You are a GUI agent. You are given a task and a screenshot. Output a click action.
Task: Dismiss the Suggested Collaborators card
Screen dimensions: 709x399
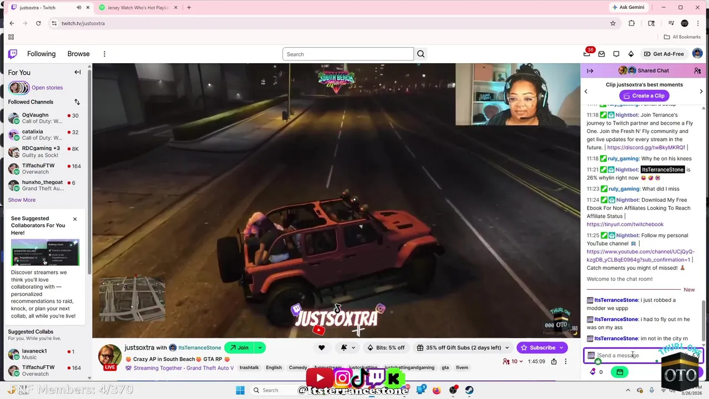pyautogui.click(x=75, y=219)
